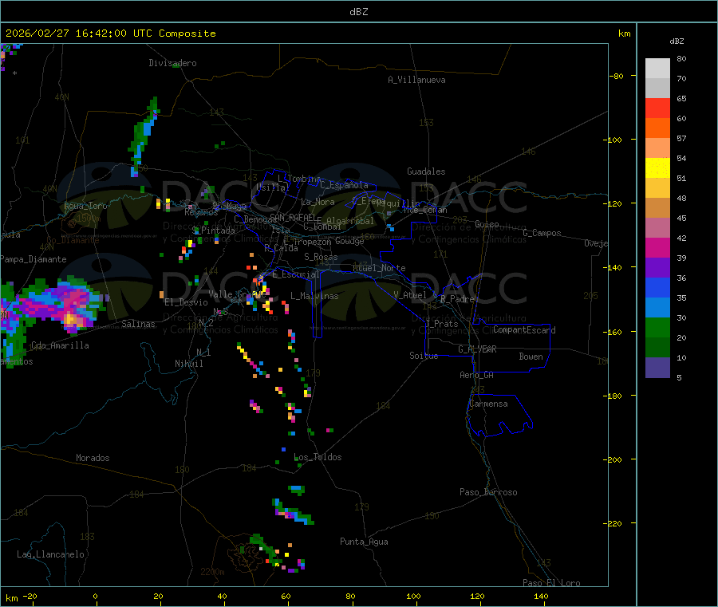Click the E_Escorial label

click(295, 274)
